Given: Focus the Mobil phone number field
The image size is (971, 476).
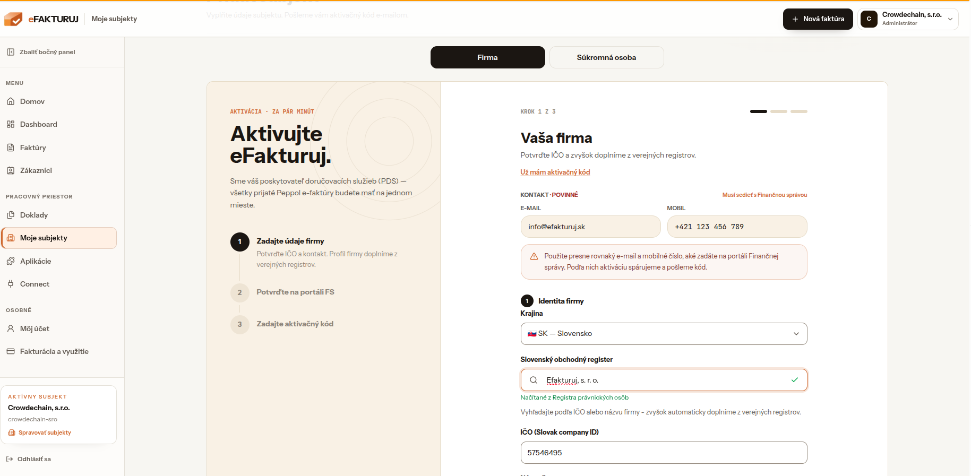Looking at the screenshot, I should tap(737, 227).
